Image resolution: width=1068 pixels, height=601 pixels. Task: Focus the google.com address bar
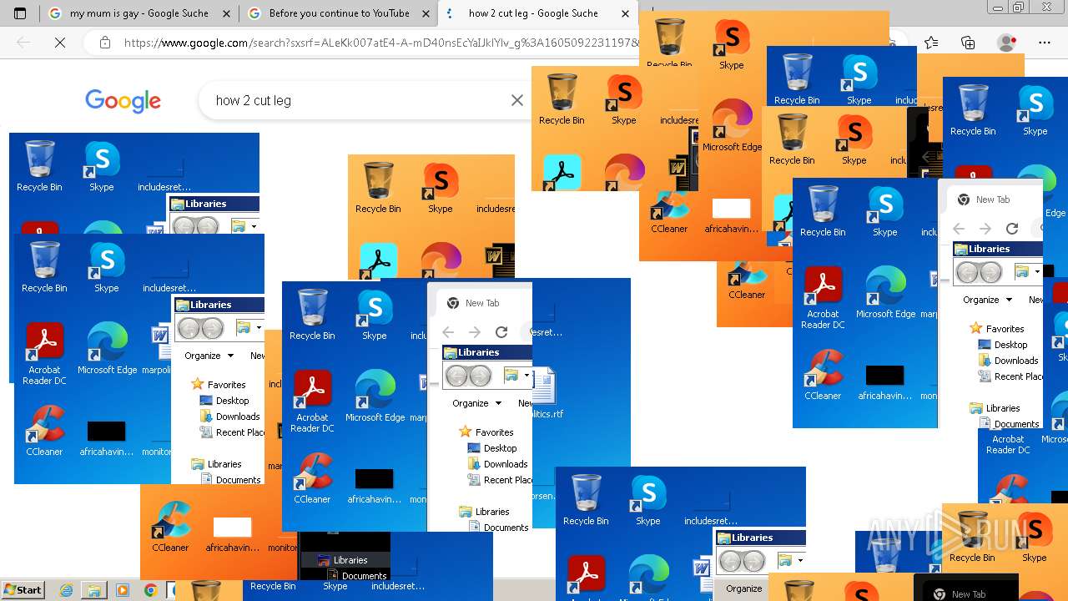click(x=380, y=43)
